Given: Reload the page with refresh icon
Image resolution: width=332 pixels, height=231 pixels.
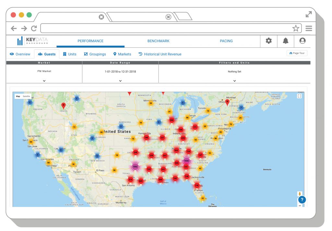Looking at the screenshot, I should (x=34, y=28).
